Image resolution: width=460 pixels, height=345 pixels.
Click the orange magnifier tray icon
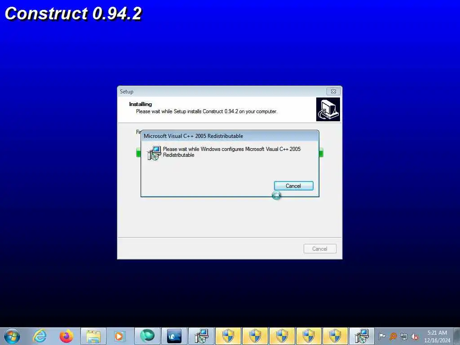(393, 336)
